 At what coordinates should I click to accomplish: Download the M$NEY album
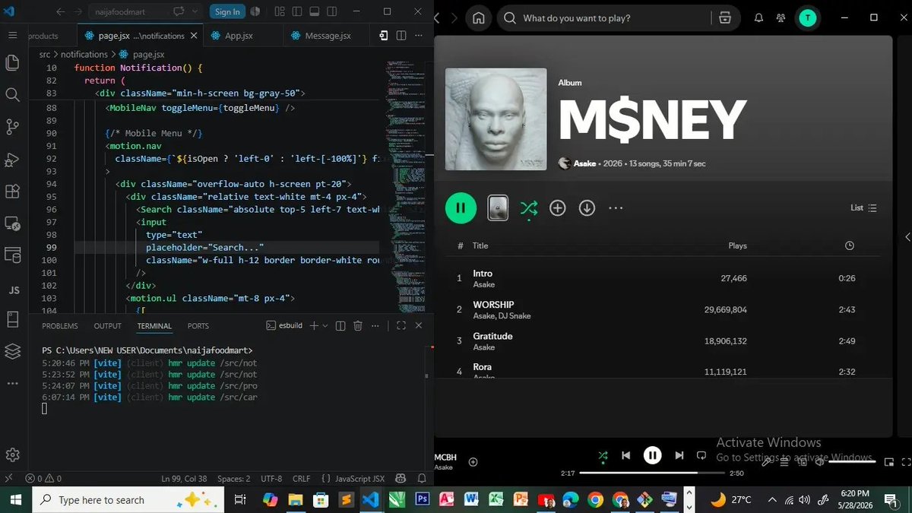click(587, 207)
